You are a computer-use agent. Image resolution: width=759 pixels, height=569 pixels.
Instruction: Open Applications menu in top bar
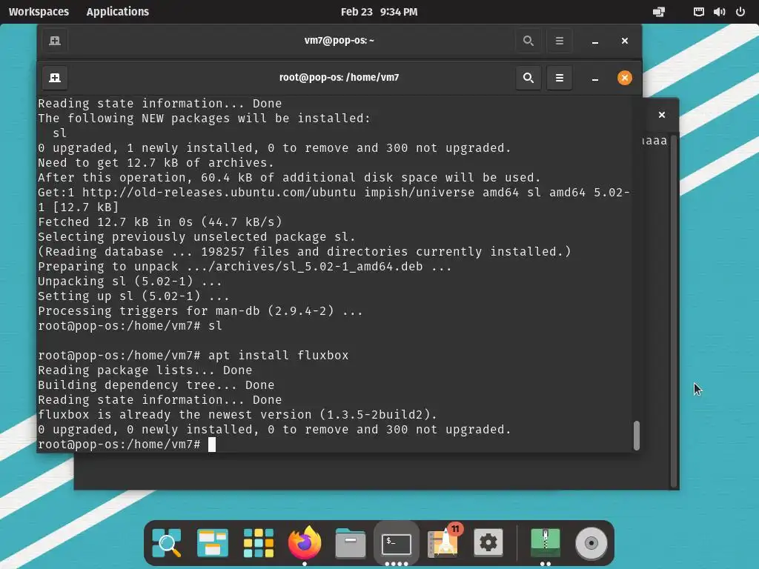coord(118,12)
